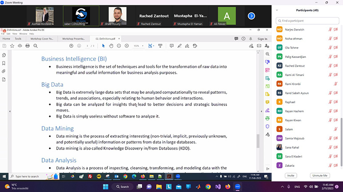Open page thumbnails in left sidebar

[4, 55]
